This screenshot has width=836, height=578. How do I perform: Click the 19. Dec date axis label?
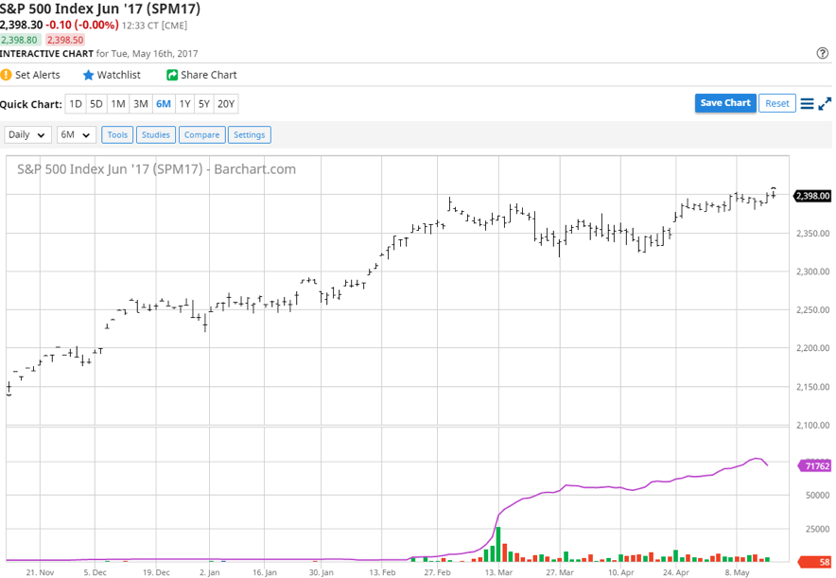[156, 572]
